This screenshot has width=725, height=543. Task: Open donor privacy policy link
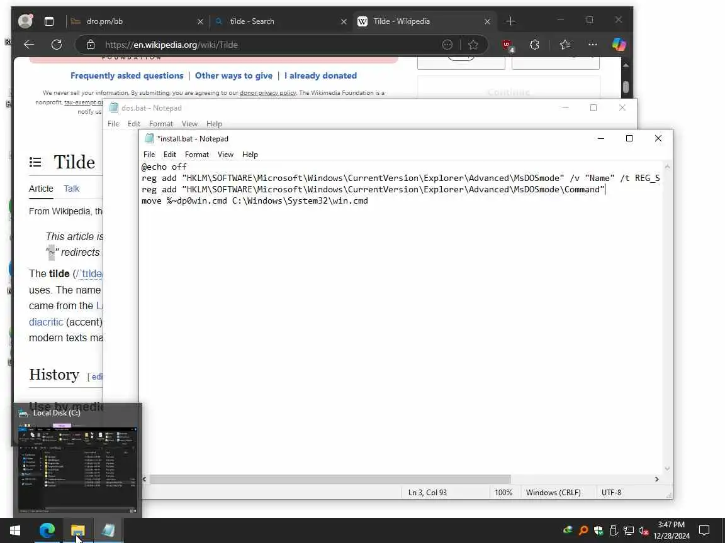(x=267, y=93)
